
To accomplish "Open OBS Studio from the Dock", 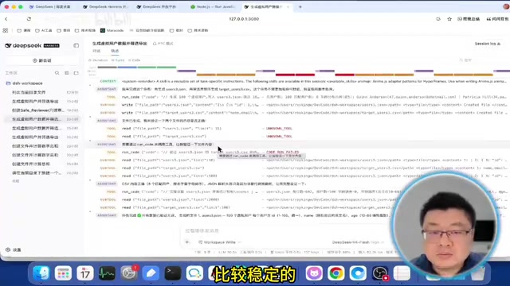I will pyautogui.click(x=380, y=273).
